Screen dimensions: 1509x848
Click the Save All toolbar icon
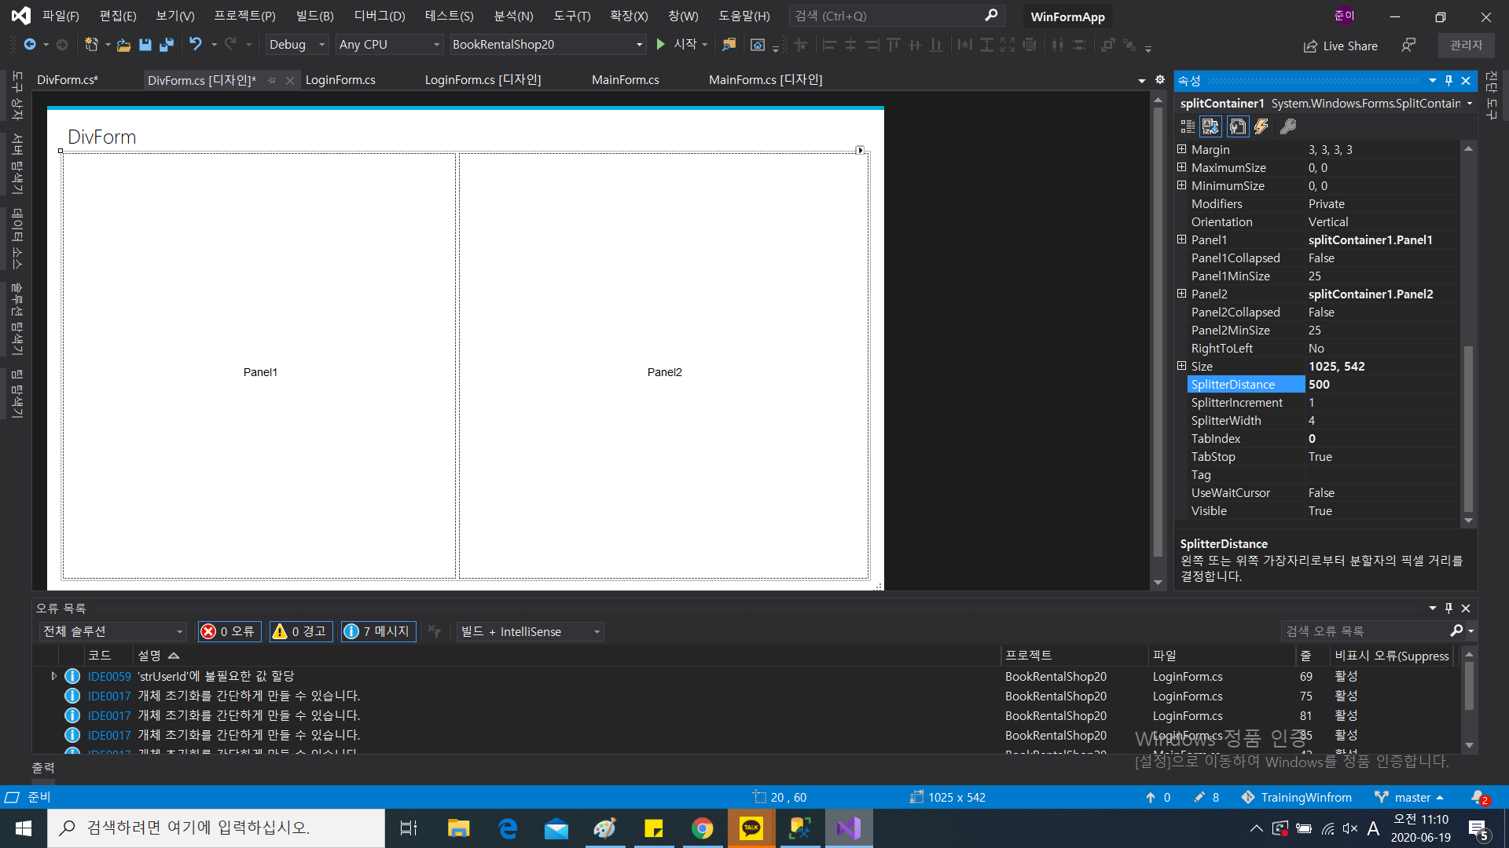pyautogui.click(x=167, y=45)
